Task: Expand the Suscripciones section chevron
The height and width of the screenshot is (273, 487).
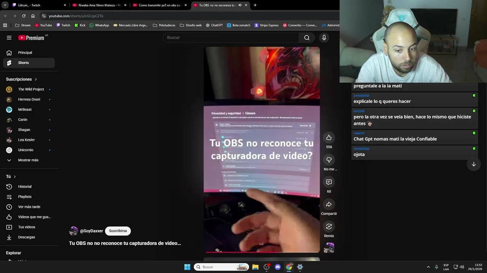Action: tap(36, 79)
